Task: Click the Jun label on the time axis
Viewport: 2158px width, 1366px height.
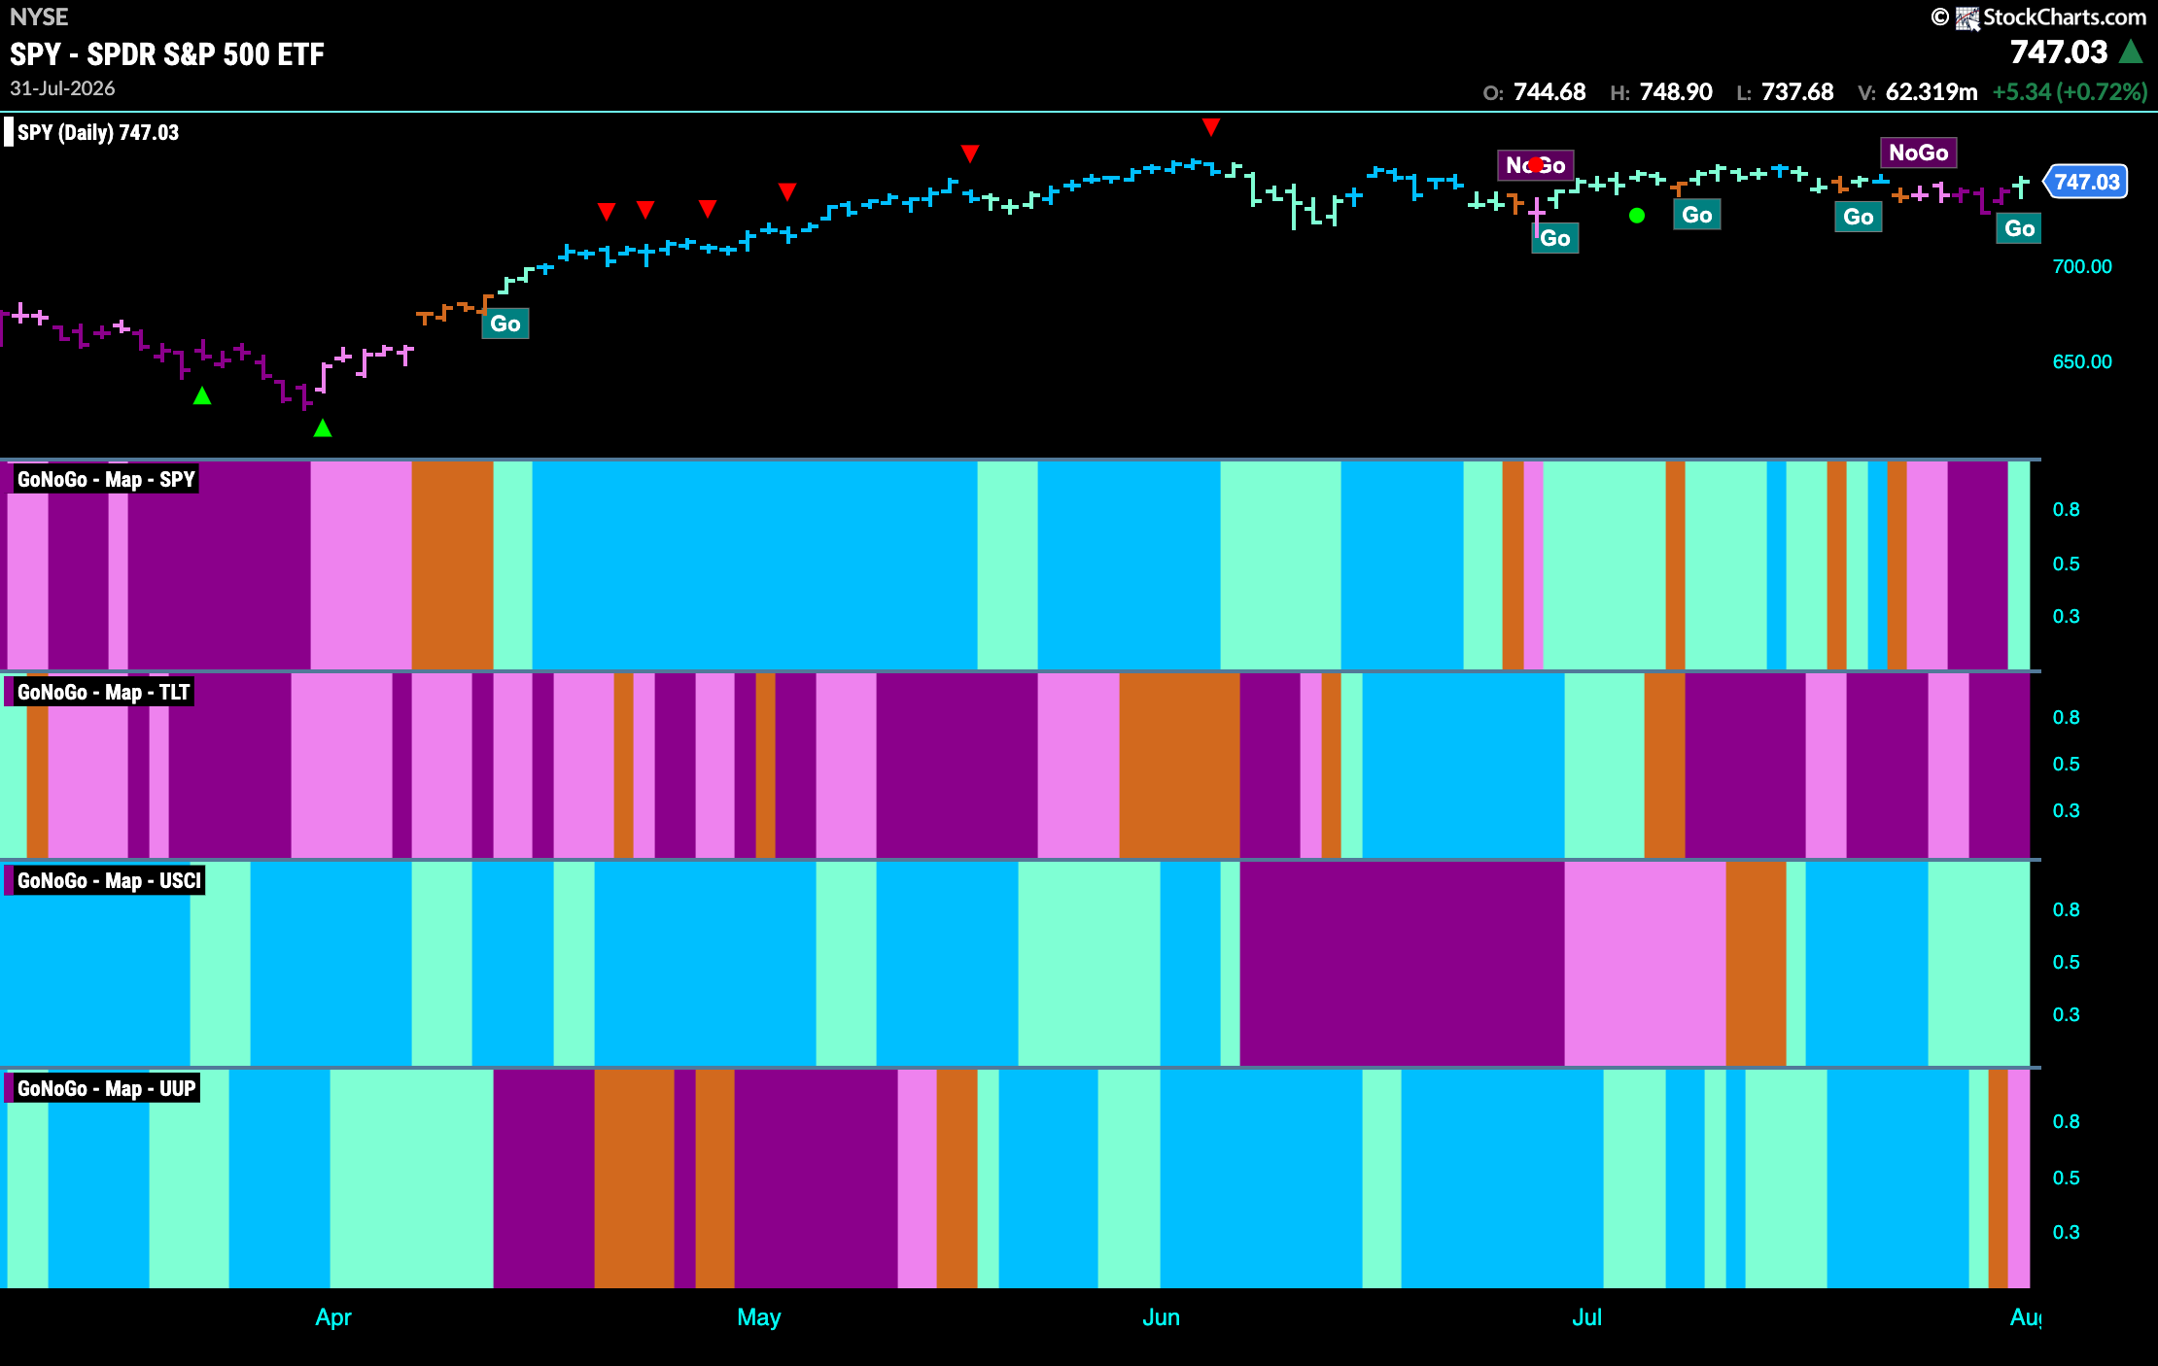Action: (1161, 1317)
